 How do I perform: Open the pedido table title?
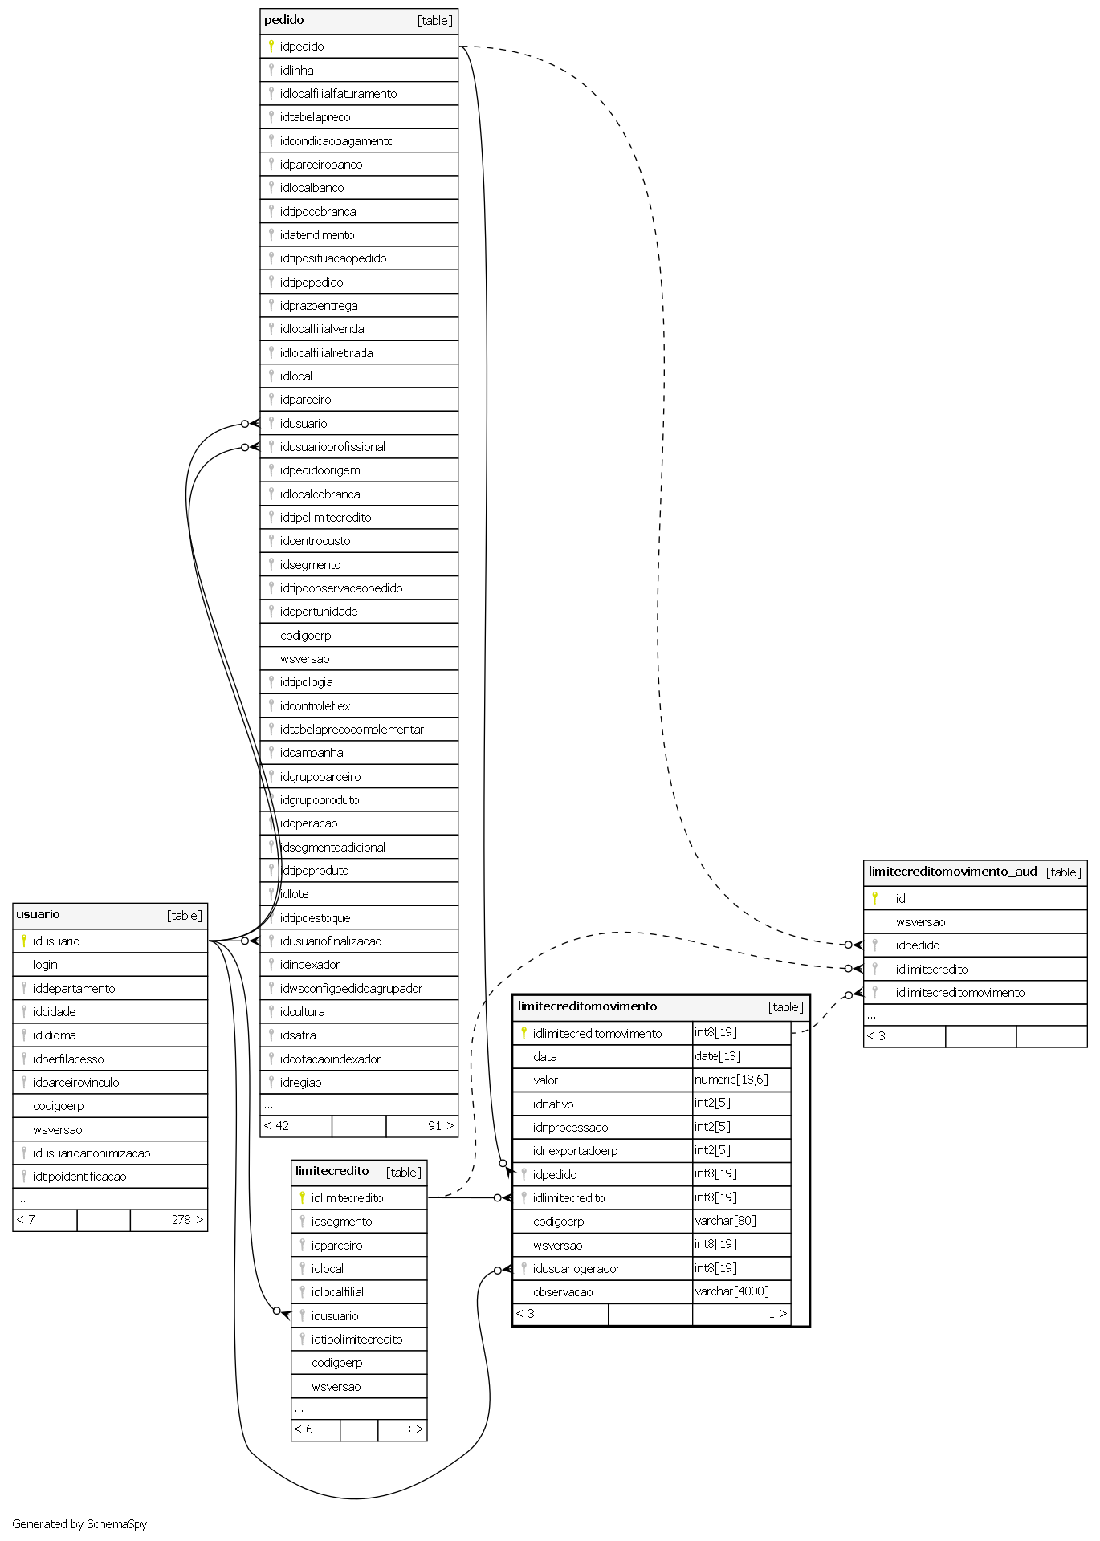pyautogui.click(x=284, y=20)
